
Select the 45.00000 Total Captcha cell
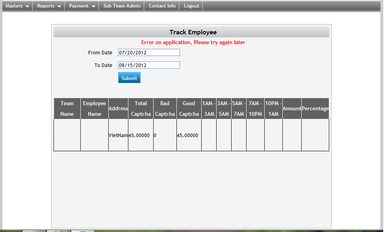point(141,135)
